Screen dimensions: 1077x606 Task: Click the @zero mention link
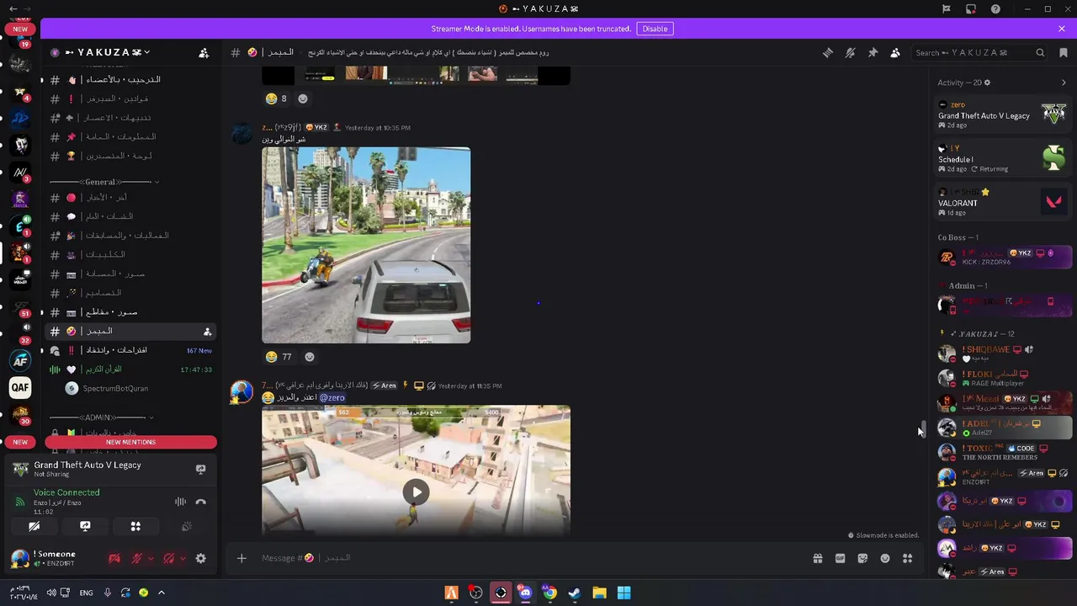point(332,397)
